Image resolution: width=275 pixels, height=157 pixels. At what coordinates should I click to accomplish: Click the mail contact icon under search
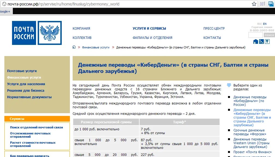click(x=267, y=41)
